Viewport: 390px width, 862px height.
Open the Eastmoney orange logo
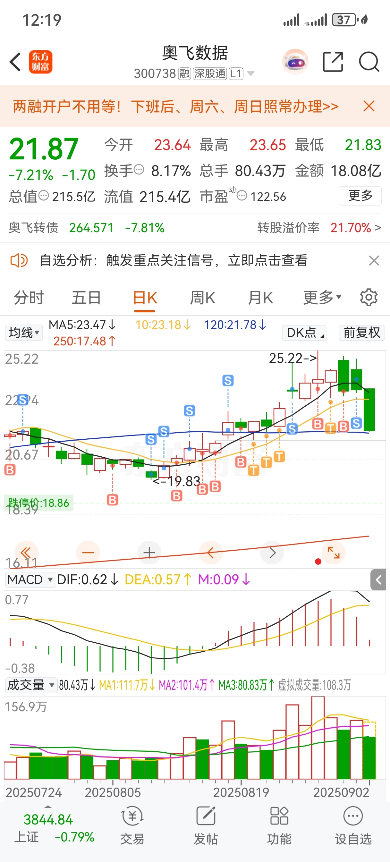(40, 62)
